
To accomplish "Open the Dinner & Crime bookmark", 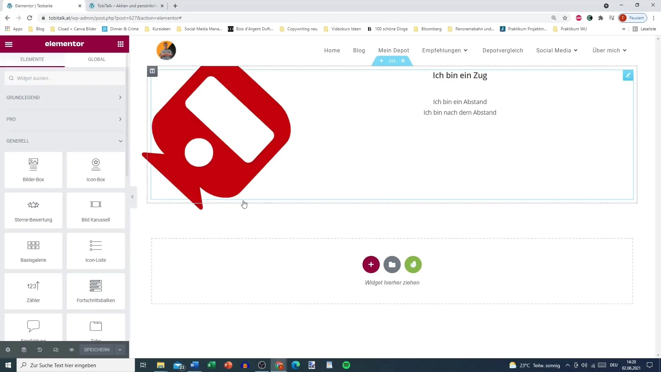I will [120, 29].
